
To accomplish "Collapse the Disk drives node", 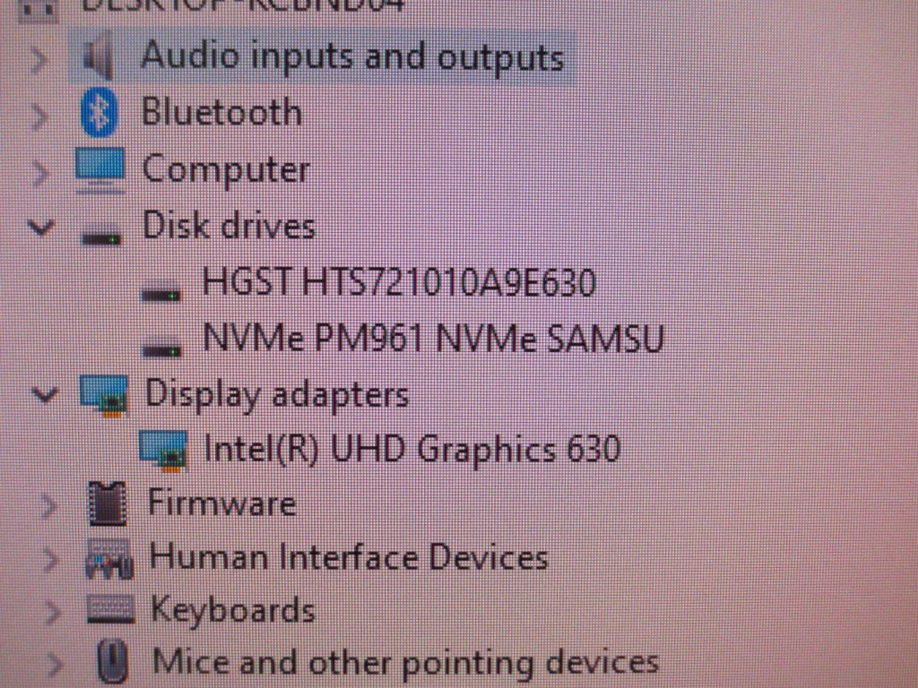I will click(x=41, y=227).
